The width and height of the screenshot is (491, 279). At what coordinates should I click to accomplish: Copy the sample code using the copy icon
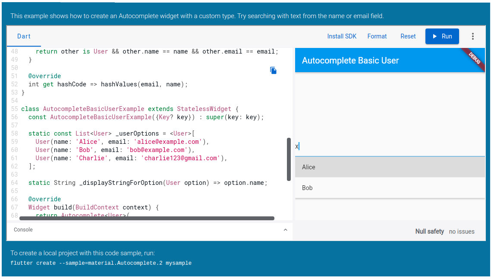click(x=273, y=70)
